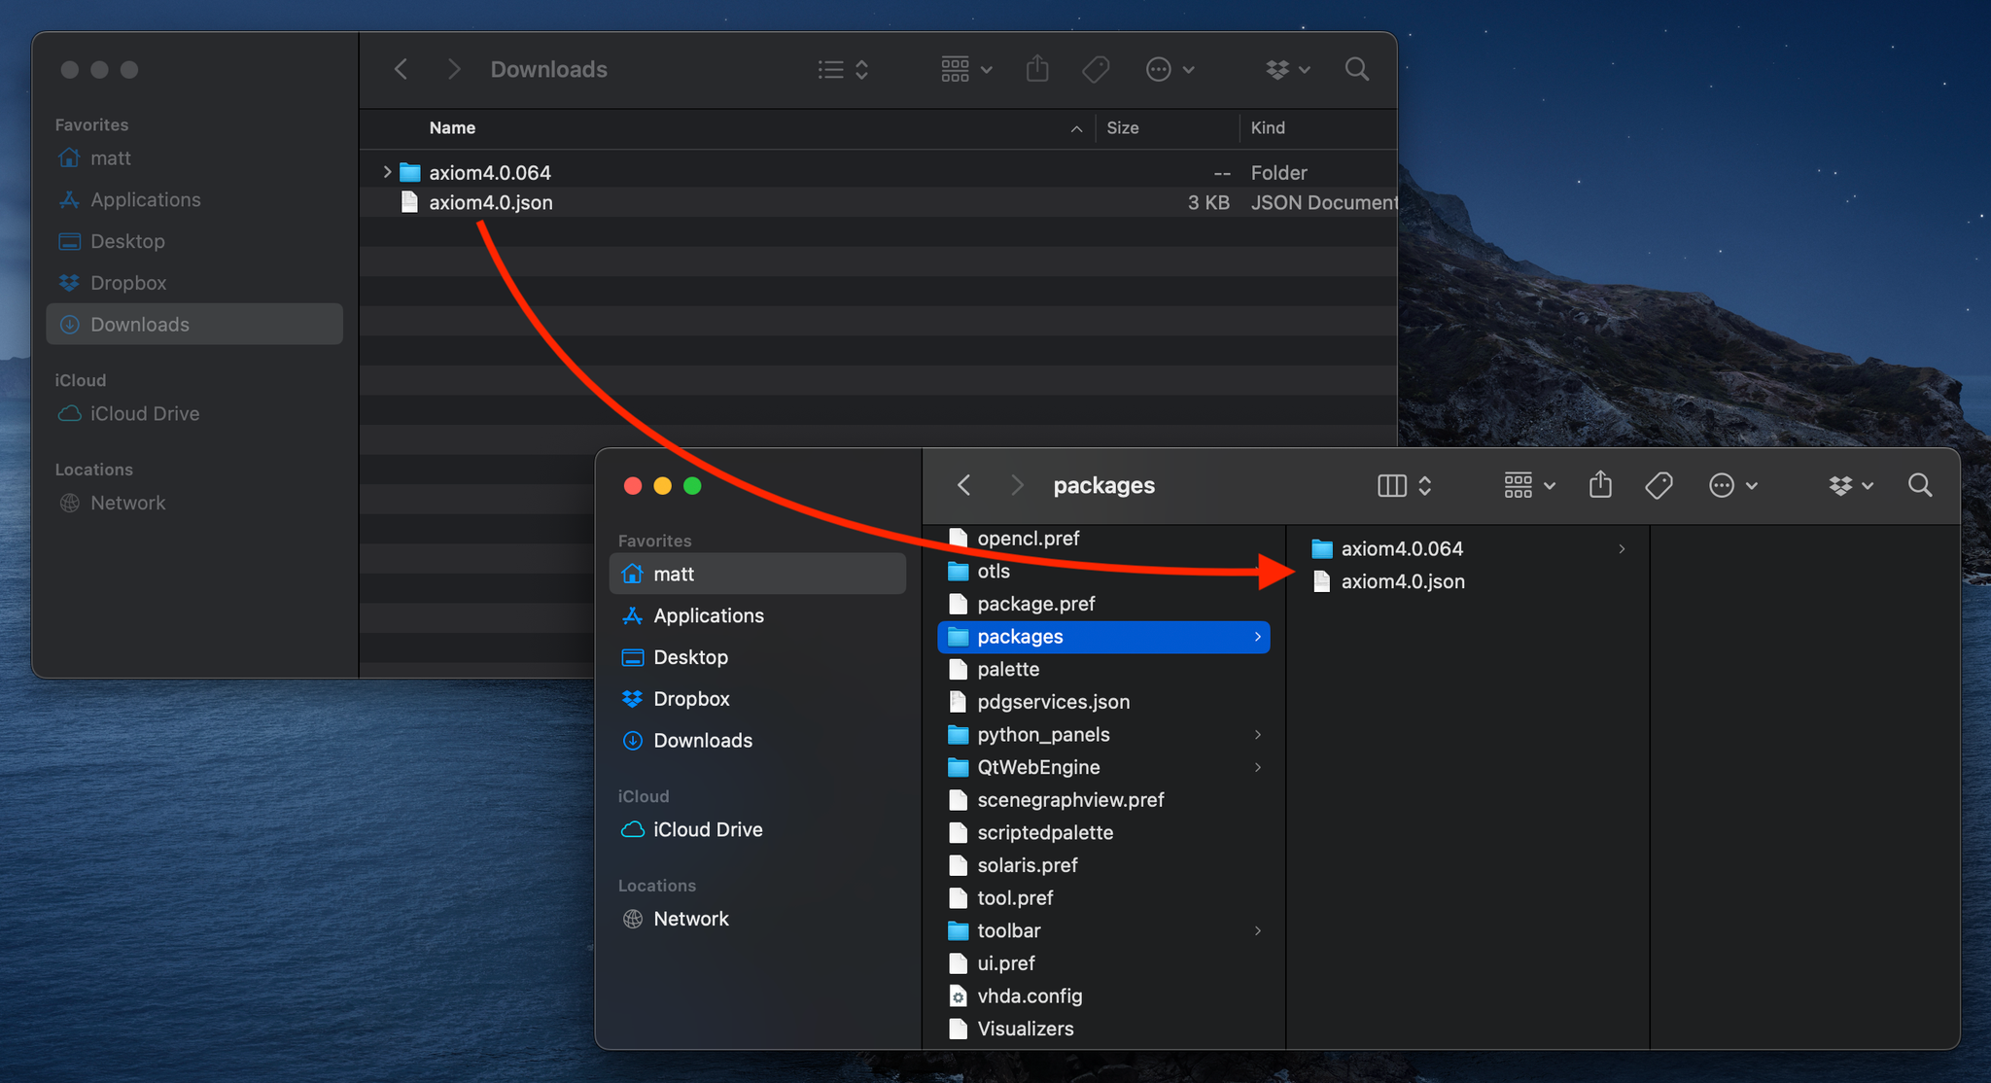Open the Dropbox toolbar menu in the Downloads window
Screen dimensions: 1991x1083
(1288, 69)
